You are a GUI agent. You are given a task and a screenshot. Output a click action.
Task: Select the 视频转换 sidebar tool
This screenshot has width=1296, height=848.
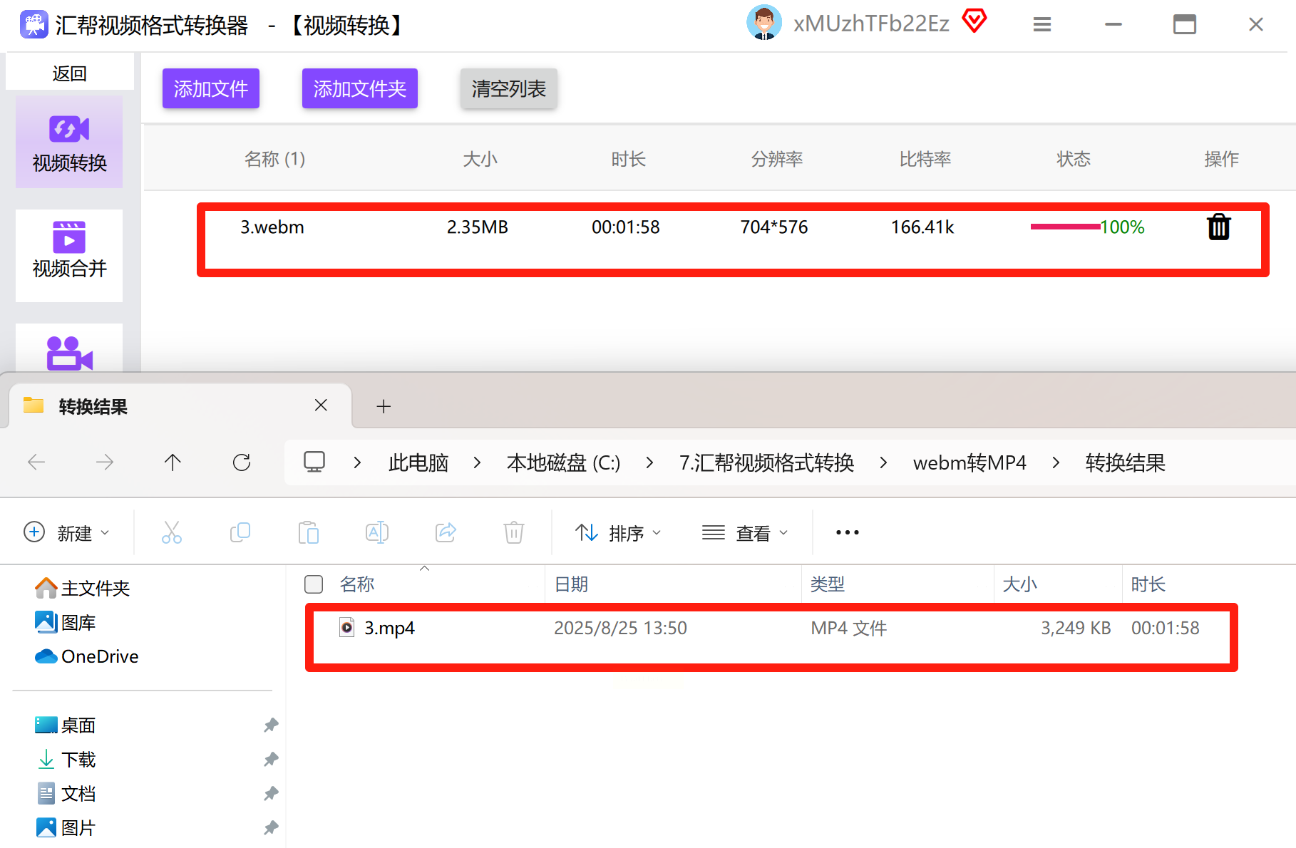pyautogui.click(x=69, y=142)
